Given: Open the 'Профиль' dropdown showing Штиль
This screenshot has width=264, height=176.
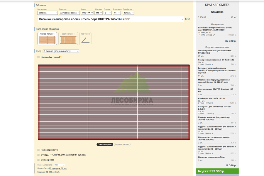Looking at the screenshot, I should click(128, 13).
